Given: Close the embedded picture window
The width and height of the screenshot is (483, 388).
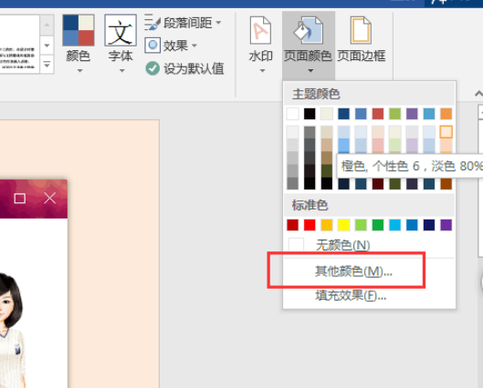Looking at the screenshot, I should pyautogui.click(x=50, y=199).
